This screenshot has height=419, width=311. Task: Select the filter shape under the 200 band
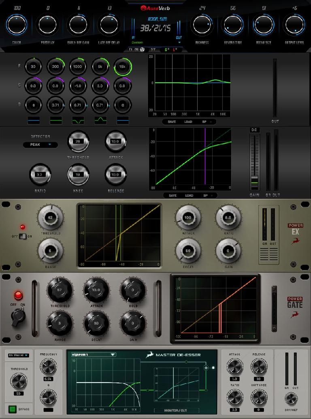56,120
